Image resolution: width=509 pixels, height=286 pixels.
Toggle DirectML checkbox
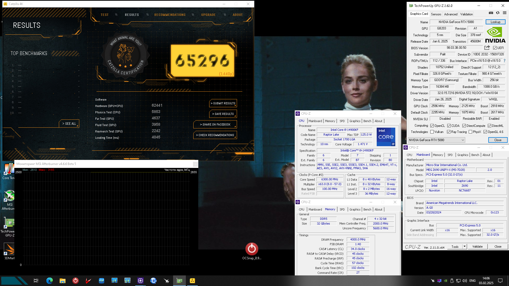click(x=489, y=126)
